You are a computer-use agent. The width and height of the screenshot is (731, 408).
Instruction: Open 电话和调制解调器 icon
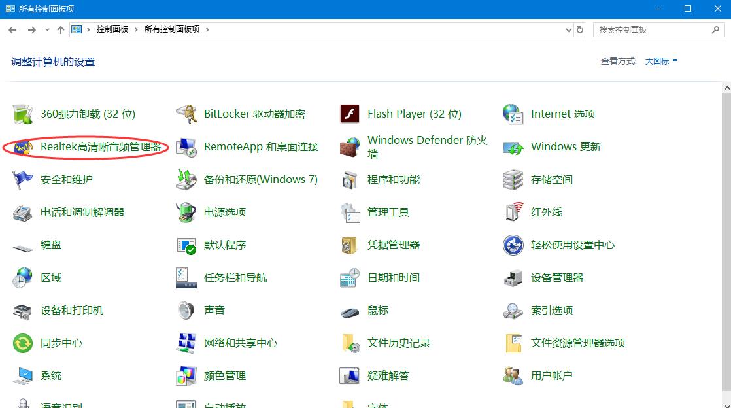click(x=22, y=212)
